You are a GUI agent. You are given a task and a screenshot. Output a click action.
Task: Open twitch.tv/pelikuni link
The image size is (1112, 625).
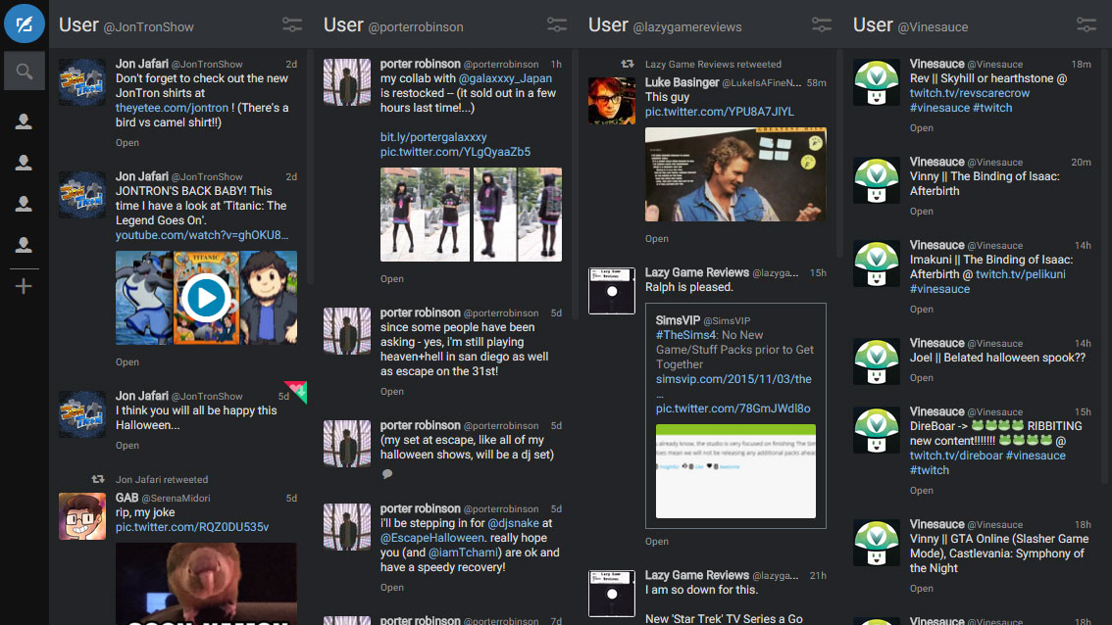click(x=1021, y=274)
